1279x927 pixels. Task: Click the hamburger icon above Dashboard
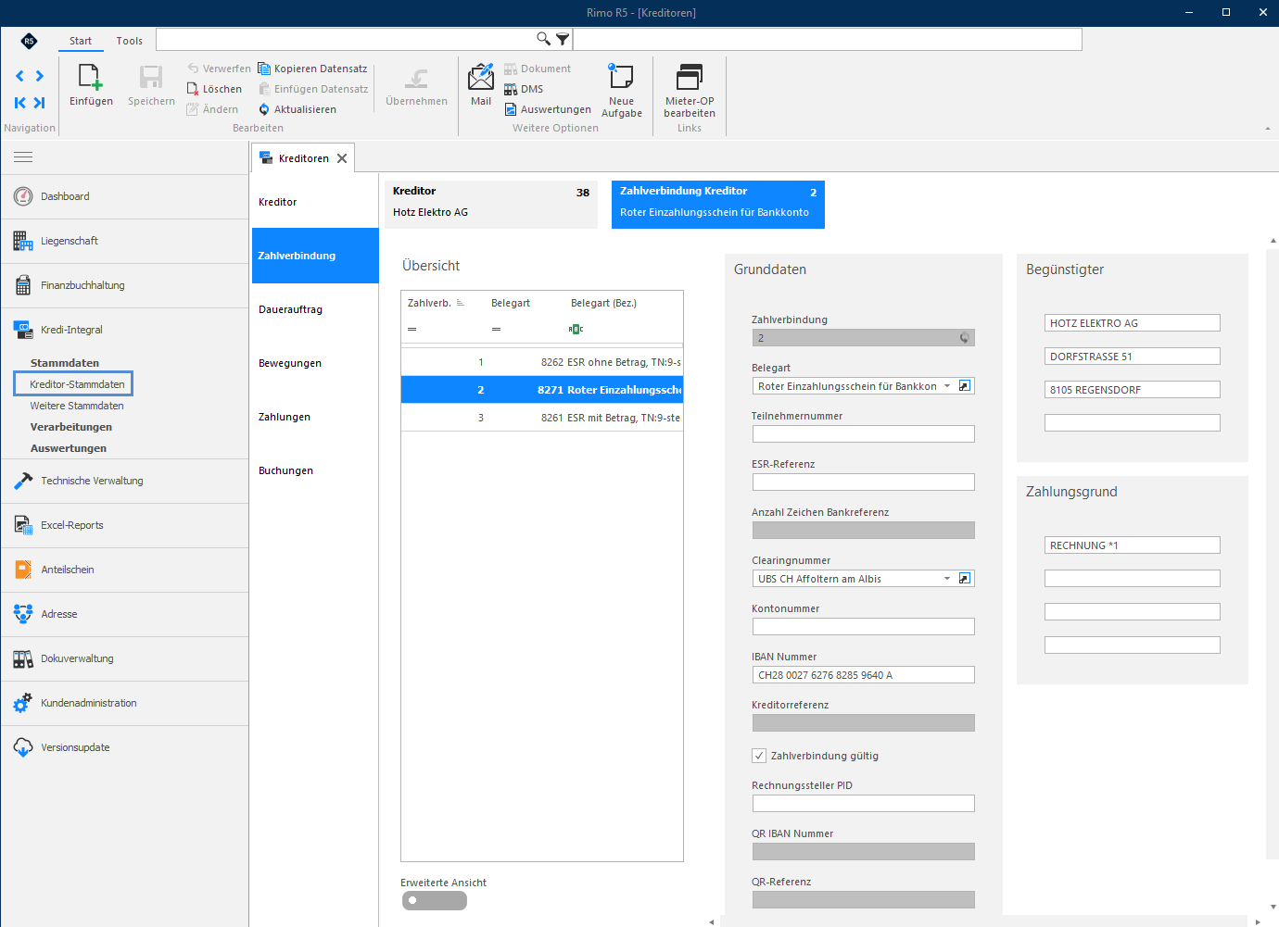coord(23,157)
